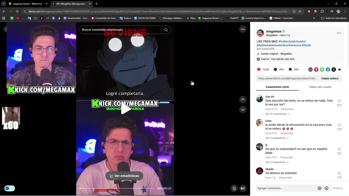The height and width of the screenshot is (196, 349).
Task: Go to the next video with down arrow
Action: [243, 109]
